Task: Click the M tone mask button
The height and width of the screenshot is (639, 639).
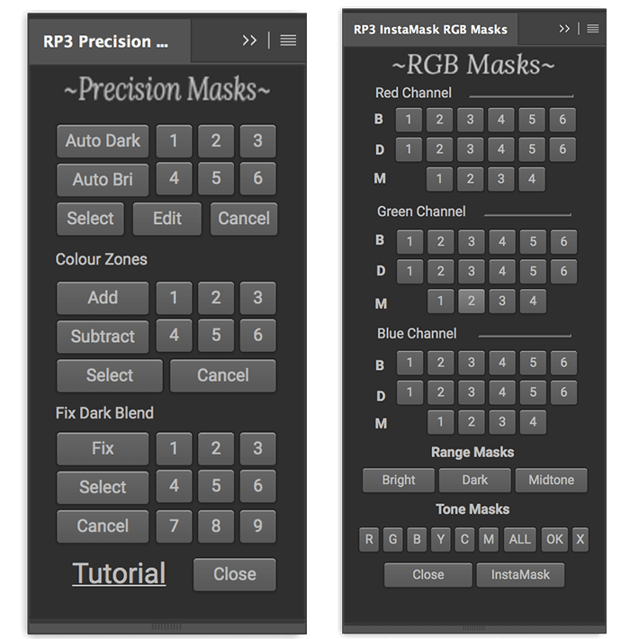Action: point(489,540)
